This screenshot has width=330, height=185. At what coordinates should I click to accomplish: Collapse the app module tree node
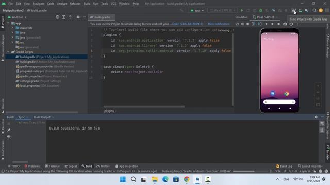[x=8, y=23]
